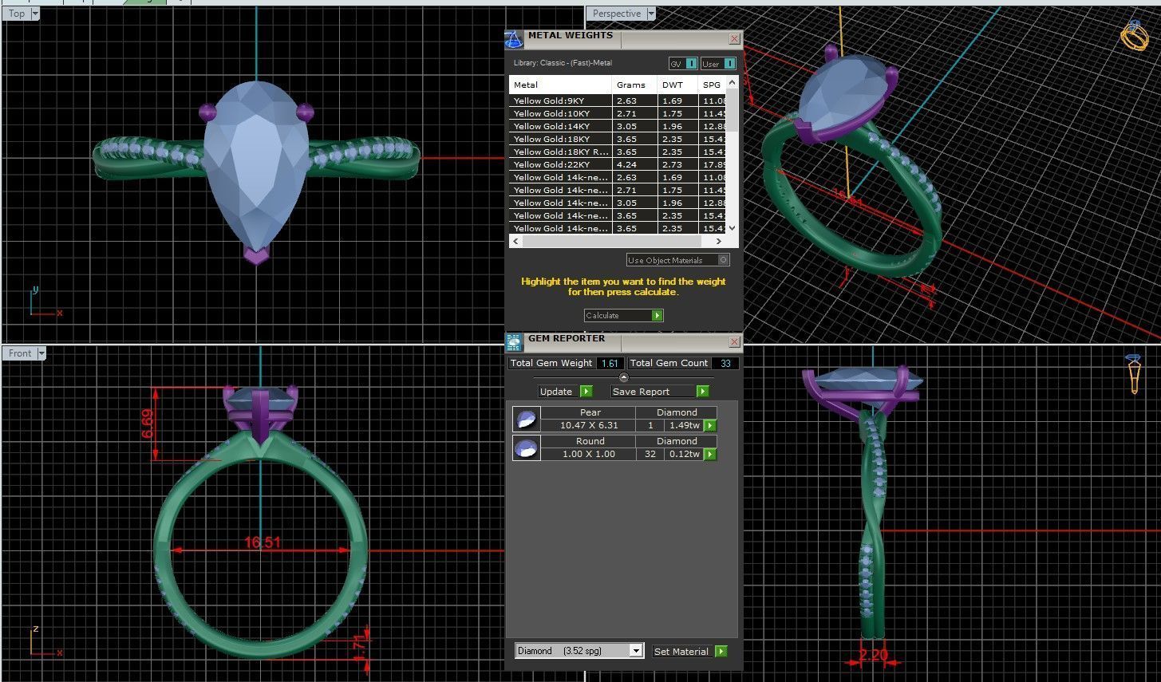Click the Set Material button
The image size is (1161, 682).
coord(690,652)
